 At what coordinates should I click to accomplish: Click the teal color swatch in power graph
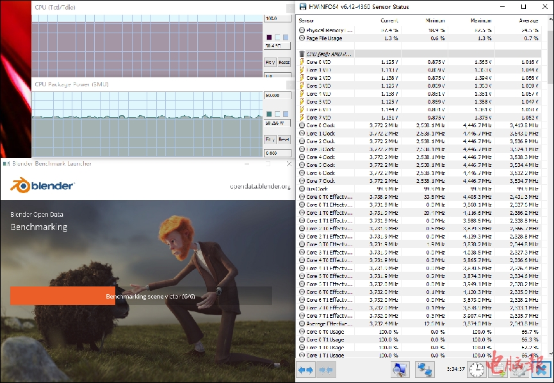269,114
